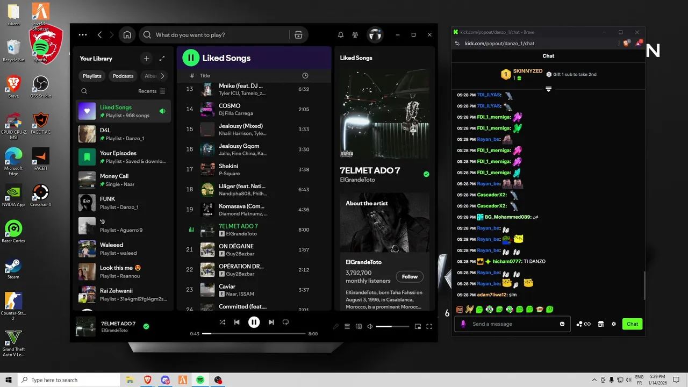Sort songs by the duration clock icon

pyautogui.click(x=305, y=76)
